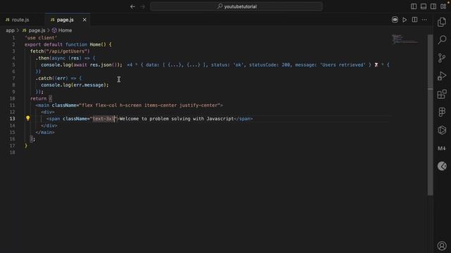Click the justify-center class on line 11

[x=199, y=105]
